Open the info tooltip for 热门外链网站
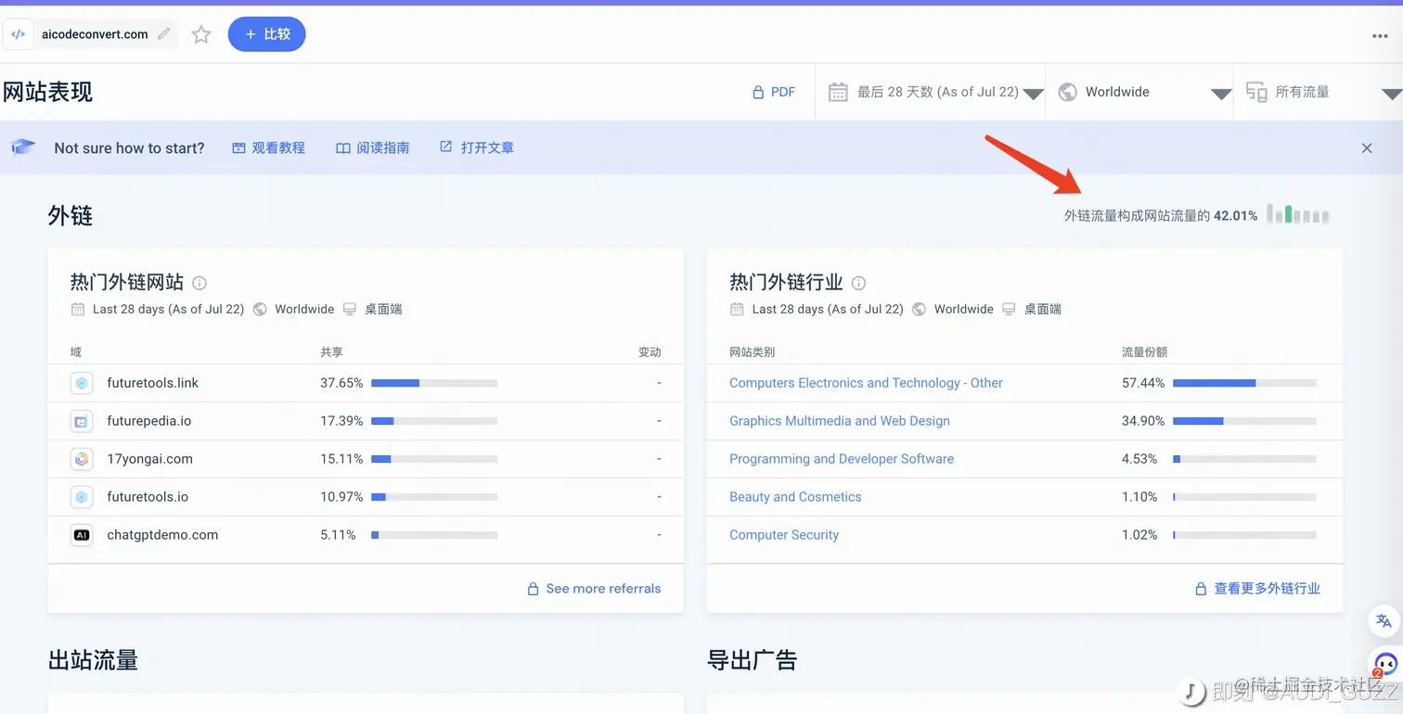This screenshot has height=714, width=1403. click(x=200, y=282)
